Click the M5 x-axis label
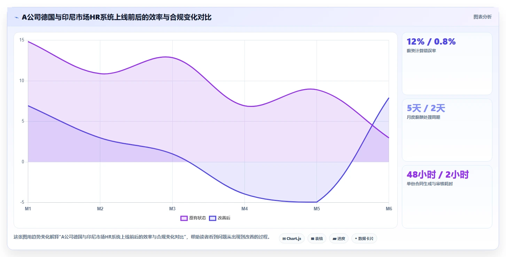The height and width of the screenshot is (257, 506). 317,209
